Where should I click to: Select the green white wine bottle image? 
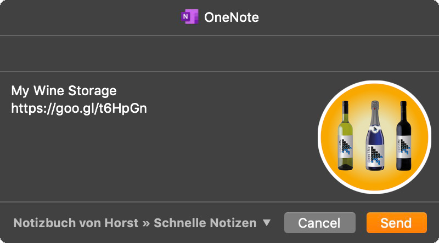click(346, 136)
